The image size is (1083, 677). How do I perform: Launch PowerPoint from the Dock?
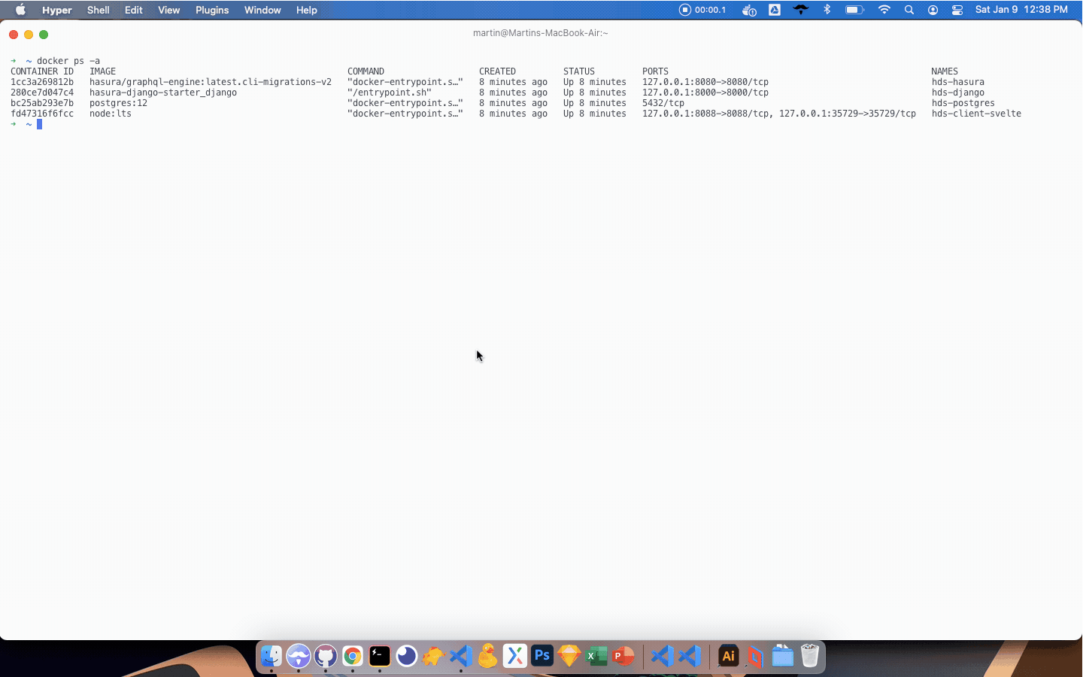coord(623,656)
